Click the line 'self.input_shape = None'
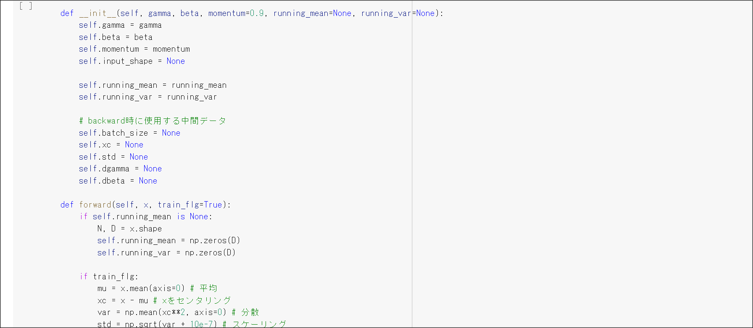Image resolution: width=753 pixels, height=328 pixels. (132, 61)
